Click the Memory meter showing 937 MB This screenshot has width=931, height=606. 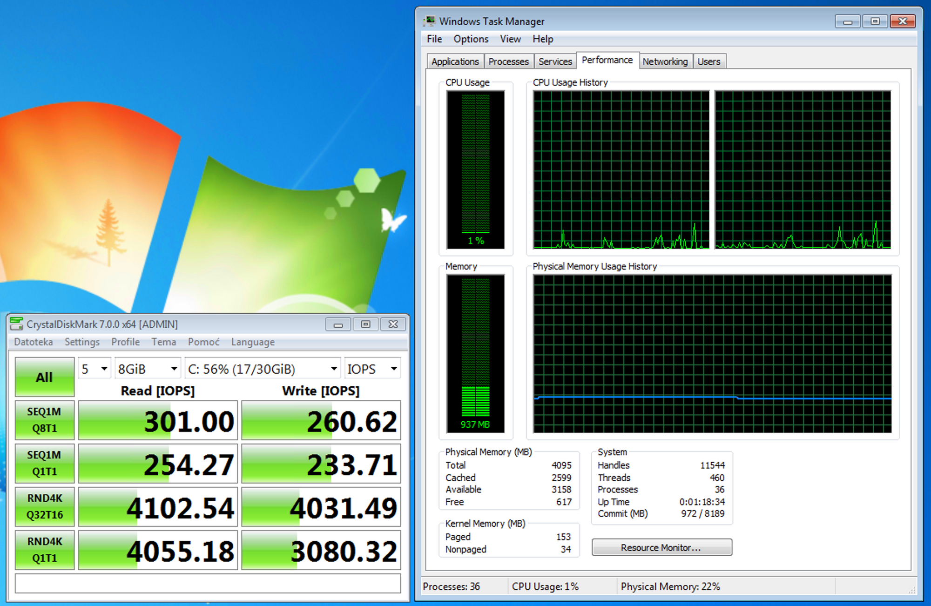coord(475,354)
